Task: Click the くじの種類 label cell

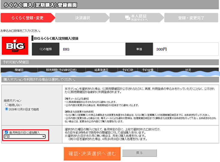Action: point(43,49)
